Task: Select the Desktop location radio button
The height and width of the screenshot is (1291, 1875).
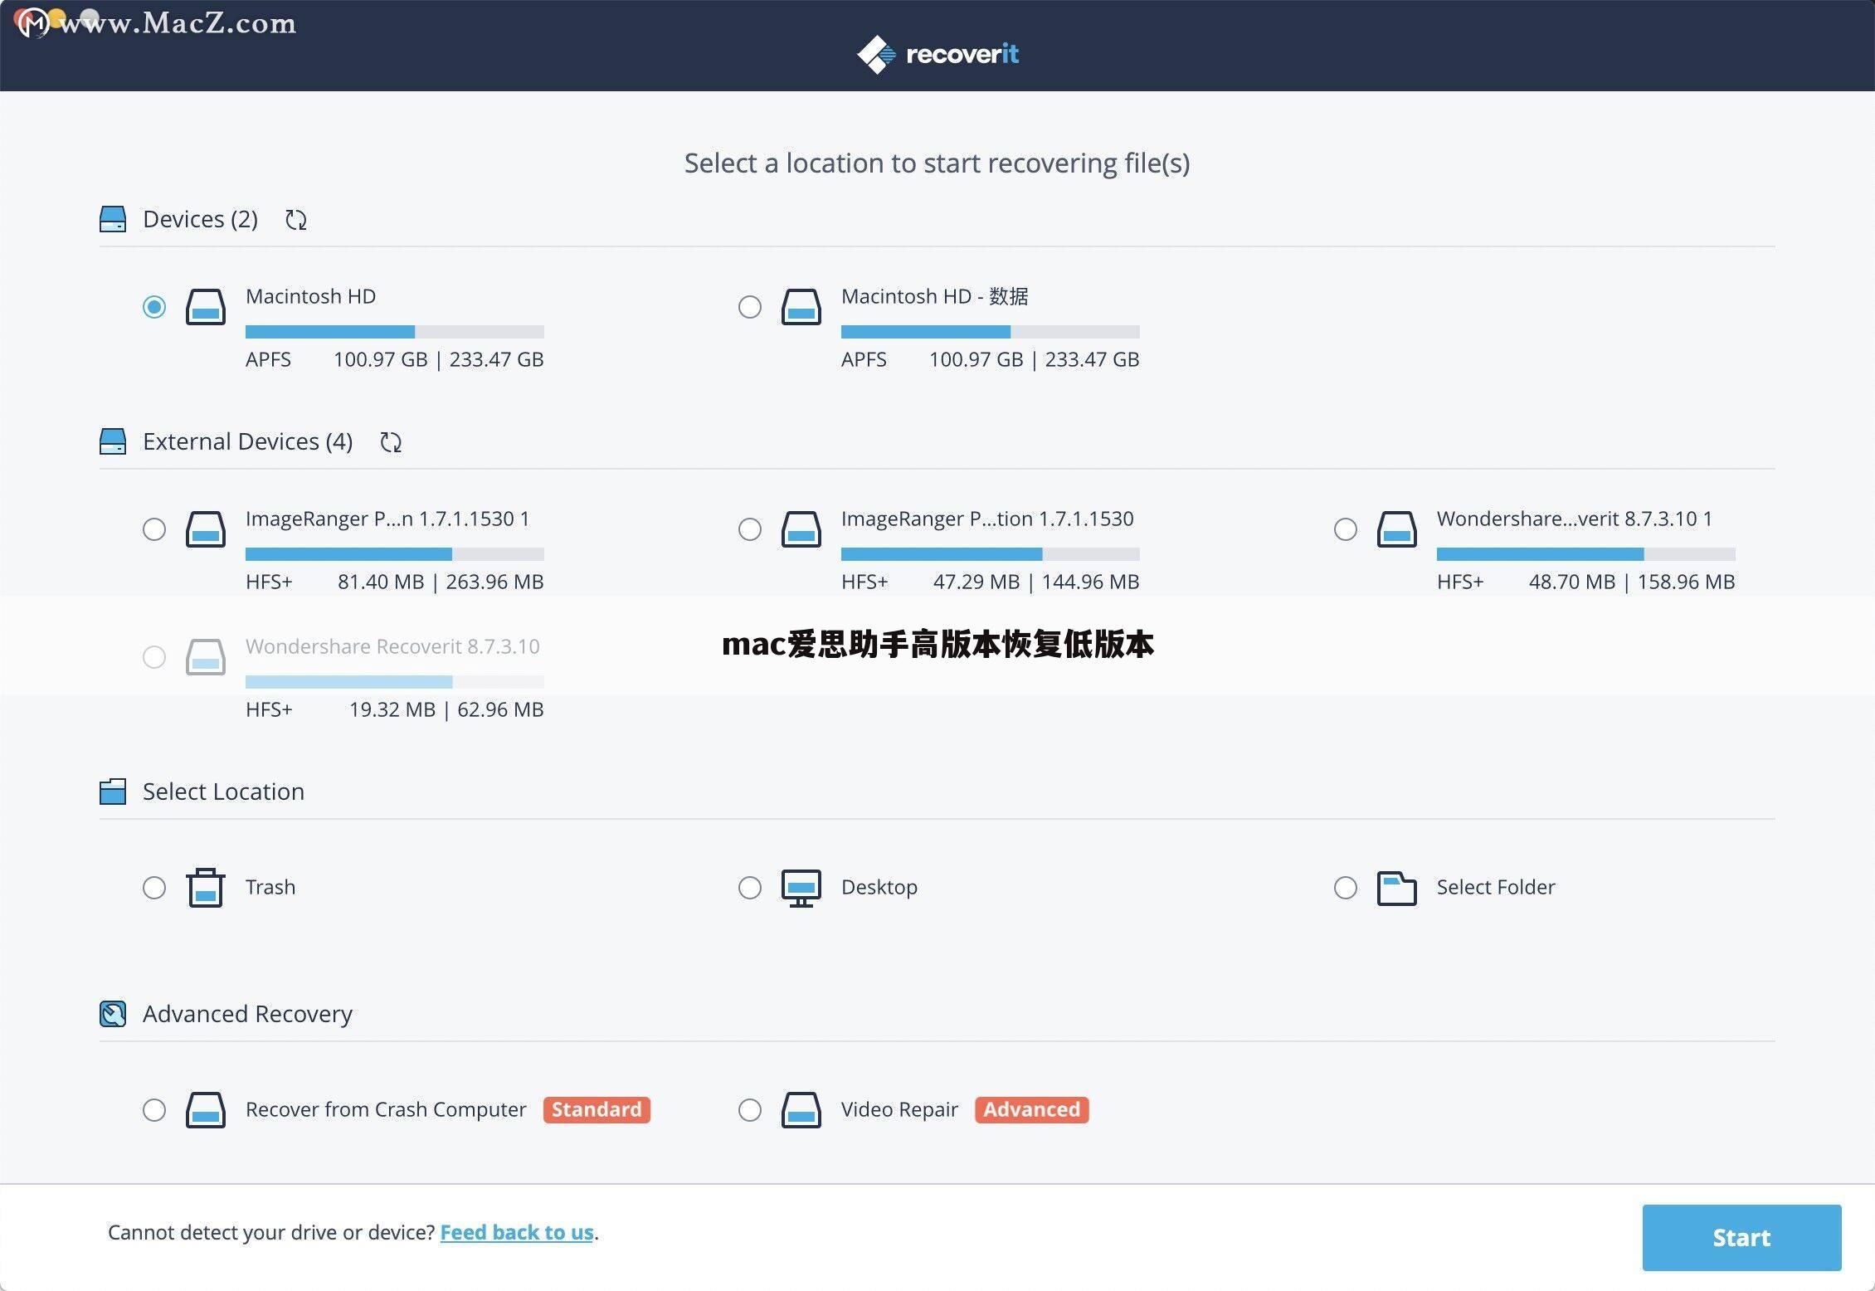Action: point(750,888)
